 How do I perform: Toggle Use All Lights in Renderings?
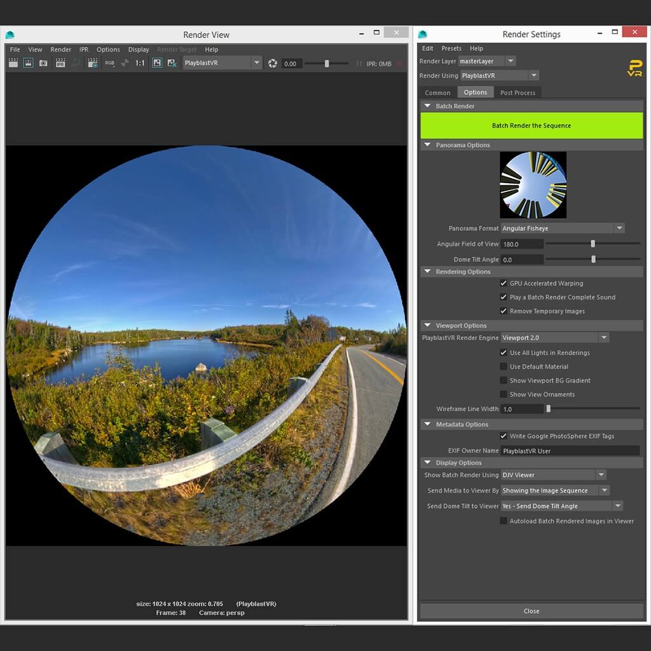504,352
